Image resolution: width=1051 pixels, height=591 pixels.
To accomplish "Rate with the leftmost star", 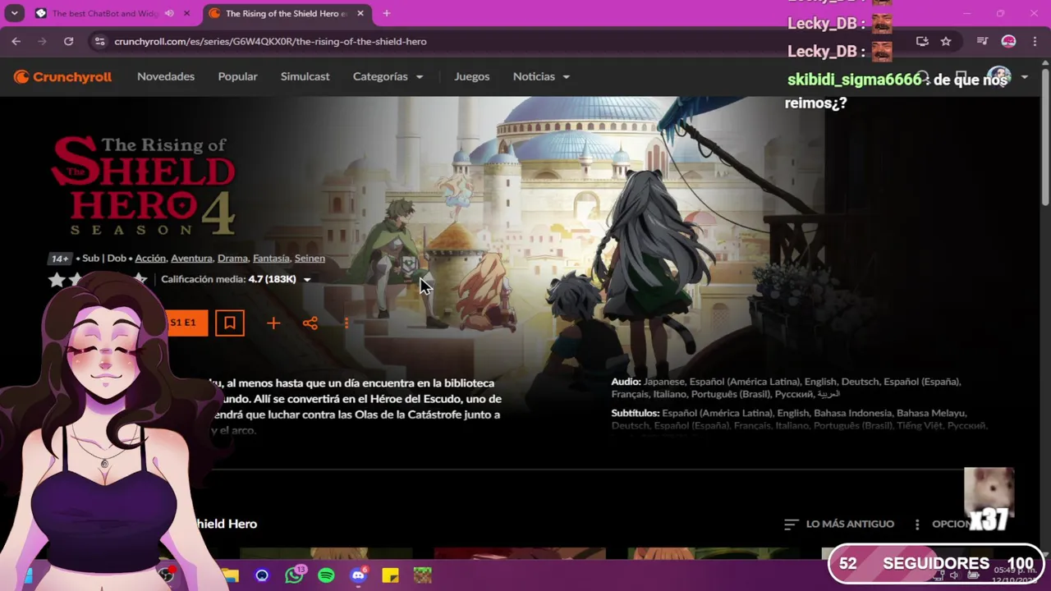I will (57, 280).
